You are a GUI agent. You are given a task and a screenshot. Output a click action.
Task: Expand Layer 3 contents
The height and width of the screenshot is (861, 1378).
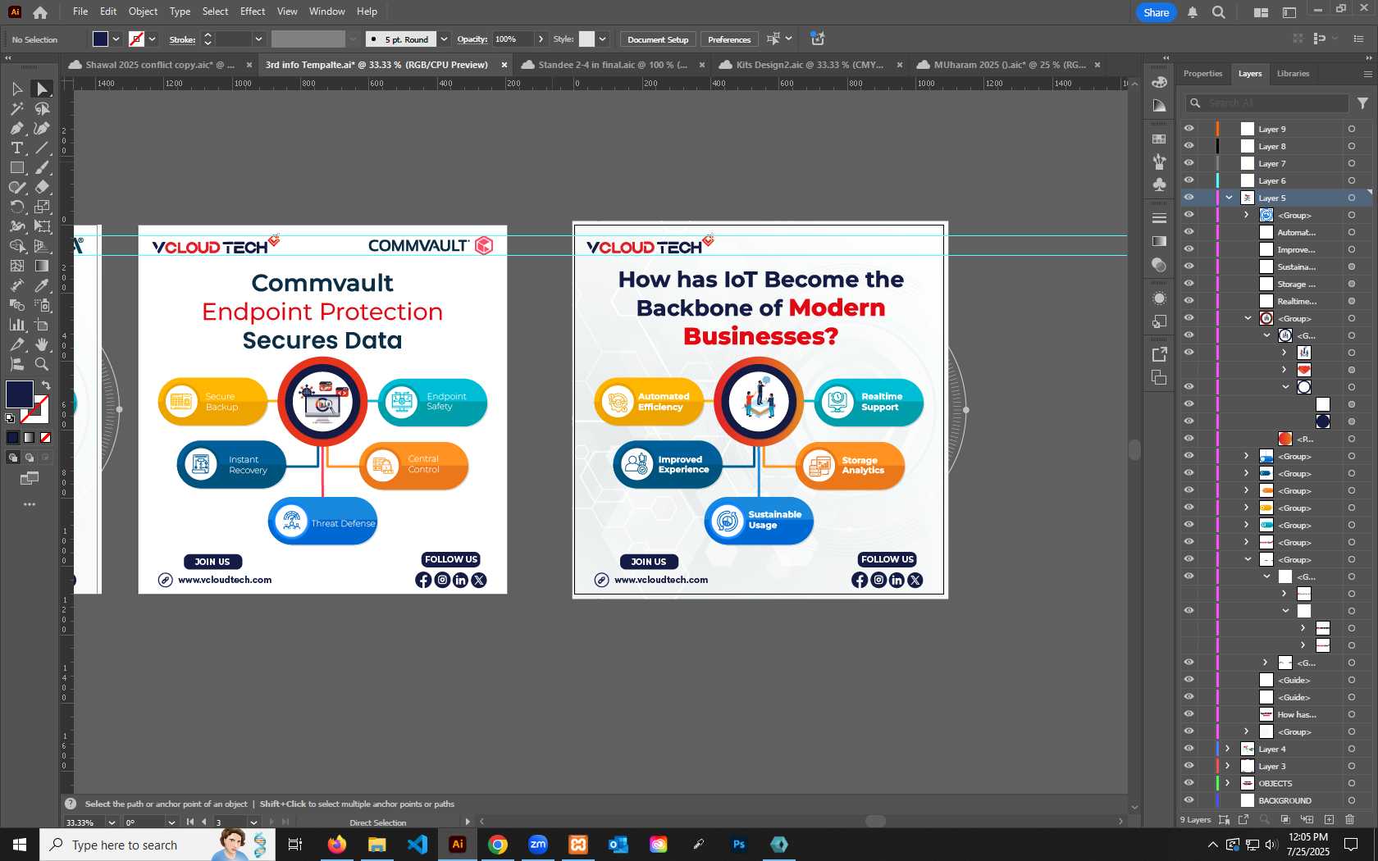coord(1228,766)
